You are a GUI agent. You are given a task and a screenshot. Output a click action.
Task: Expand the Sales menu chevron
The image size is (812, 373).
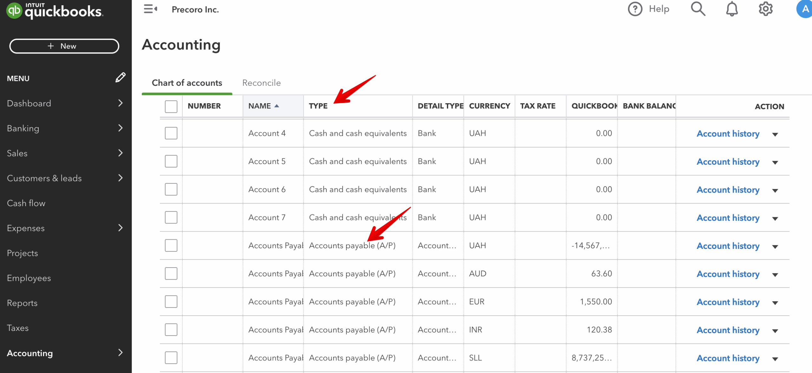click(120, 153)
